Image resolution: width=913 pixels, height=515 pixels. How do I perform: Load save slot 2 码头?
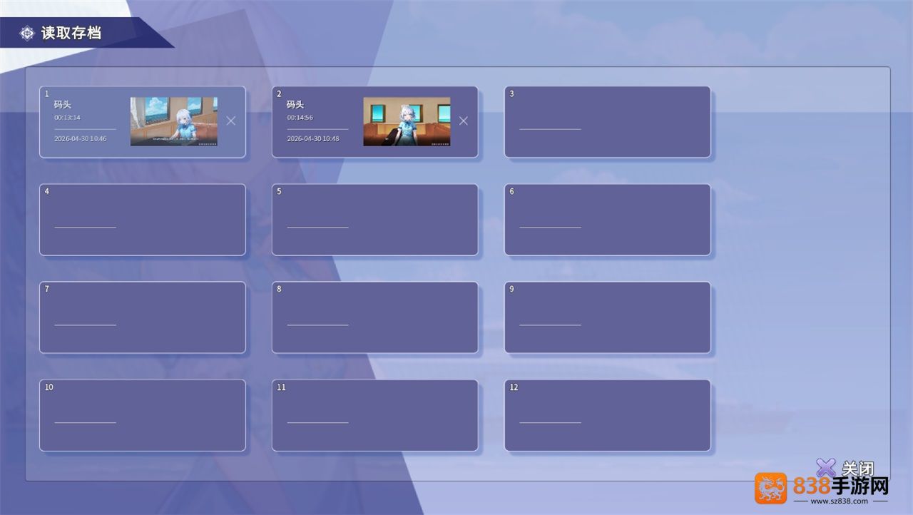[x=374, y=122]
